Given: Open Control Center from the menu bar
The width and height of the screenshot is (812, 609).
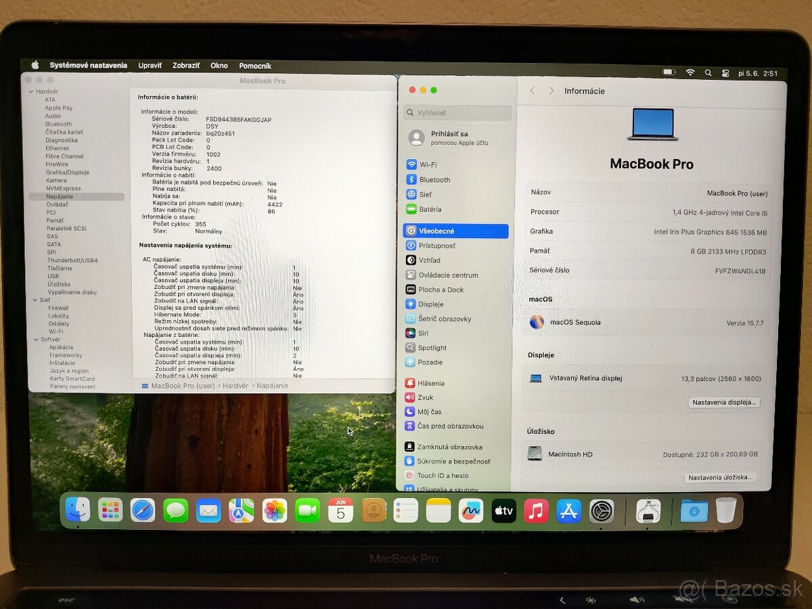Looking at the screenshot, I should 726,73.
